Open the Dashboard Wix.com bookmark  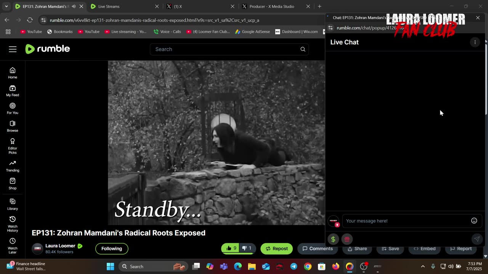tap(297, 32)
